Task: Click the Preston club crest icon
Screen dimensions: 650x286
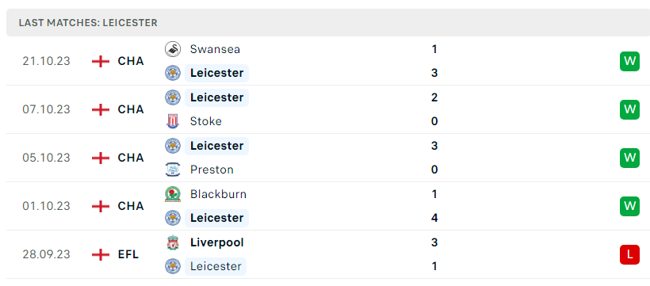Action: pyautogui.click(x=173, y=170)
